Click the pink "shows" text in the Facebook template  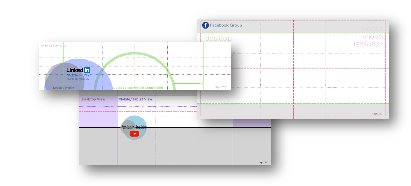[x=373, y=36]
